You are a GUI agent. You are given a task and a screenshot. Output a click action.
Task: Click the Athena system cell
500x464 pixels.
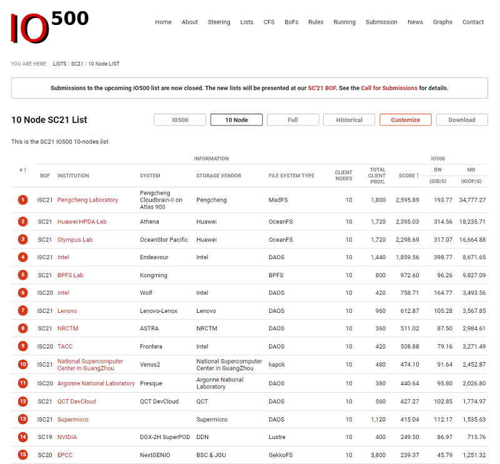click(149, 222)
